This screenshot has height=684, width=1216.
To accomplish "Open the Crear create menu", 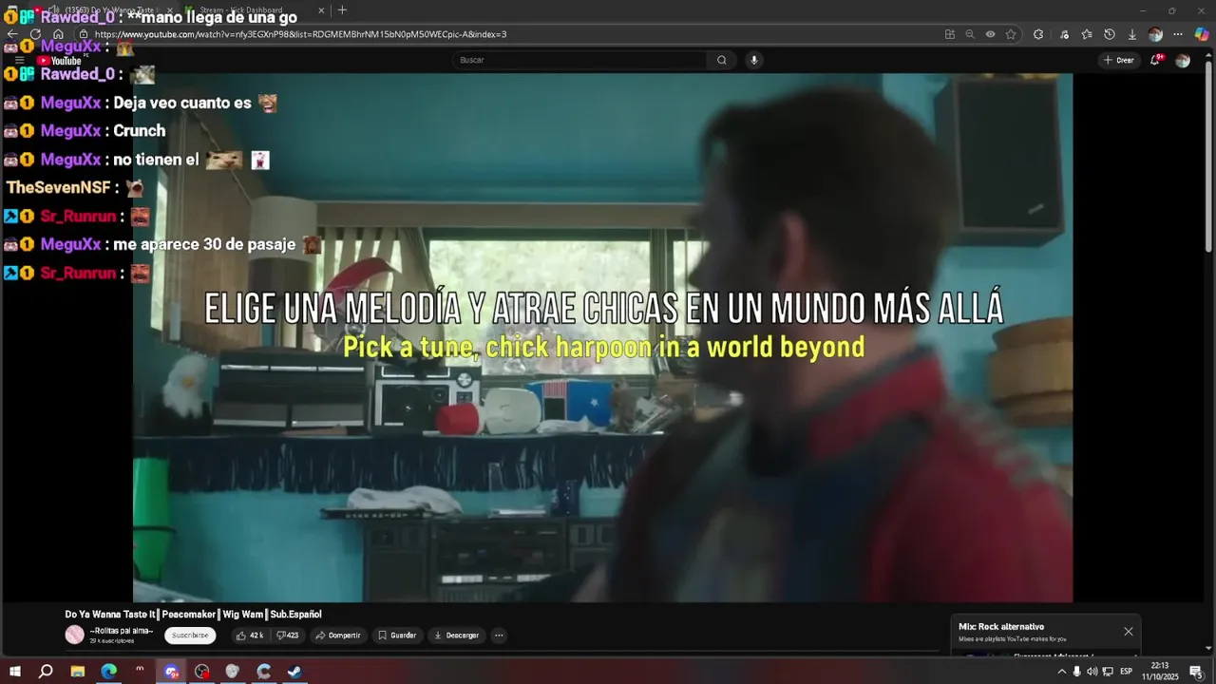I will click(x=1119, y=60).
